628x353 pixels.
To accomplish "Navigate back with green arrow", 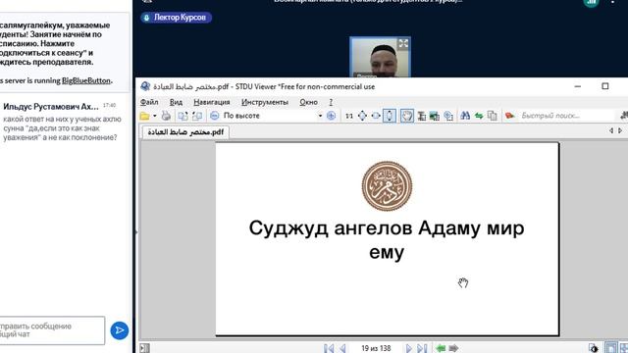I will [x=441, y=348].
